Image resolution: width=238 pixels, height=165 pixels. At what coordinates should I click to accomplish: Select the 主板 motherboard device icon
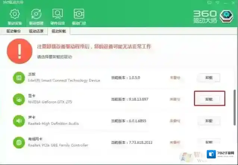18,78
